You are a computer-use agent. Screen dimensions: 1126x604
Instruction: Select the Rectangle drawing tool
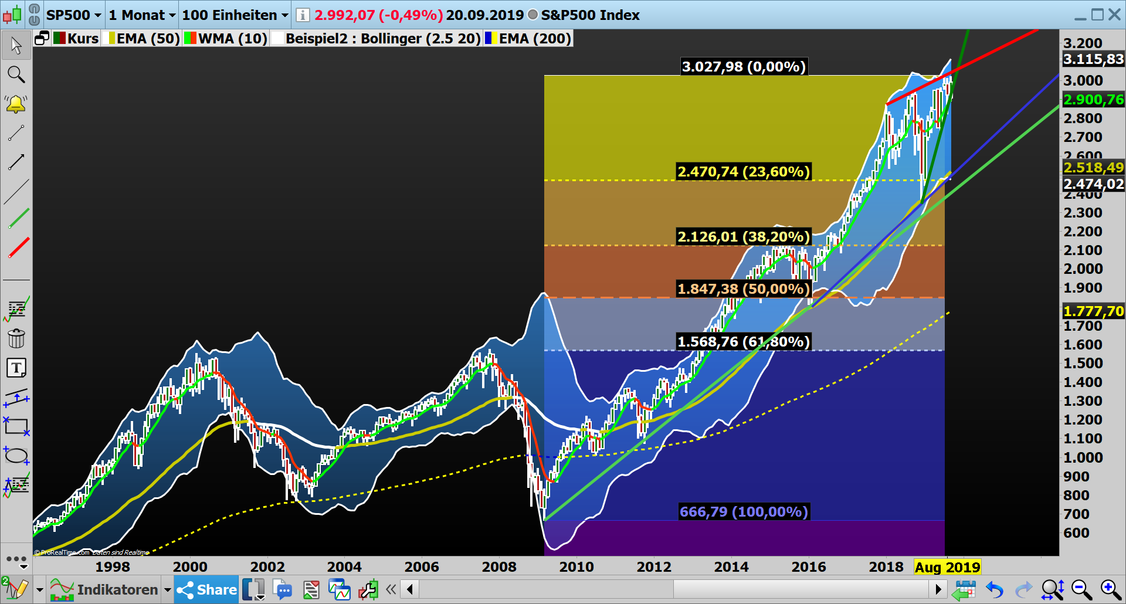16,426
